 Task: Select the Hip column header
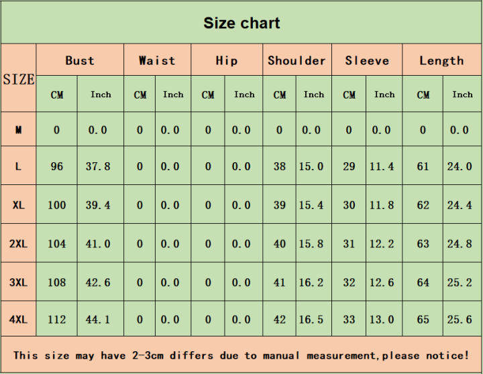227,60
